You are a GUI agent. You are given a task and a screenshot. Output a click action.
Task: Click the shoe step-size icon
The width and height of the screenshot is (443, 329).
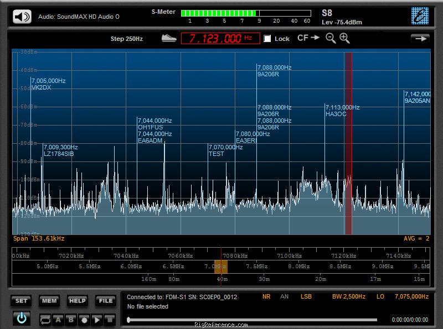pyautogui.click(x=169, y=38)
